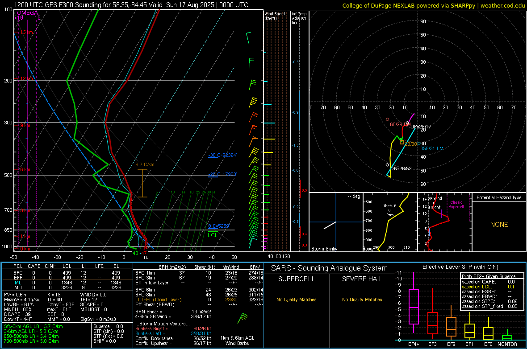Click the red Bunkers right-mover circle on hodograph

click(x=388, y=119)
